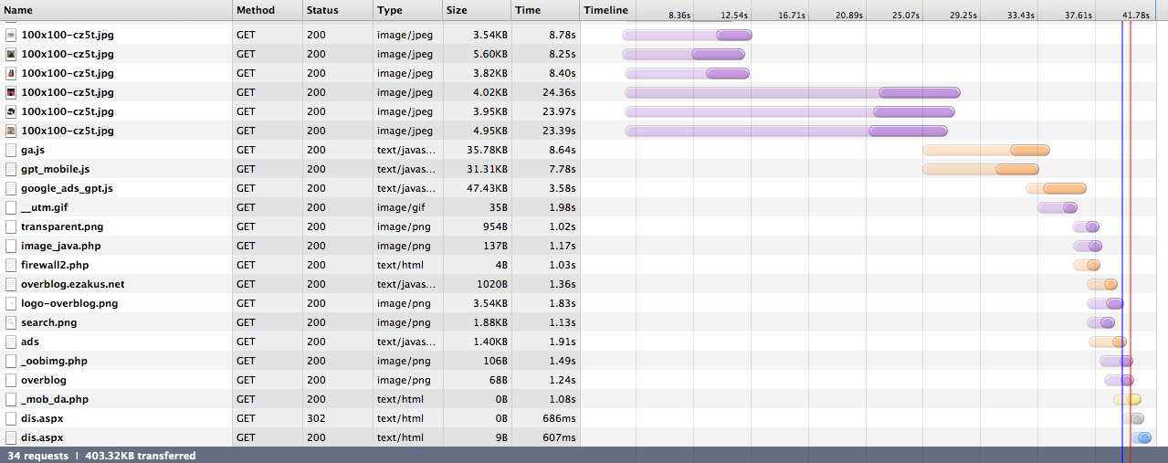Click the _mob_da.php document icon
Image resolution: width=1168 pixels, height=463 pixels.
[x=11, y=399]
